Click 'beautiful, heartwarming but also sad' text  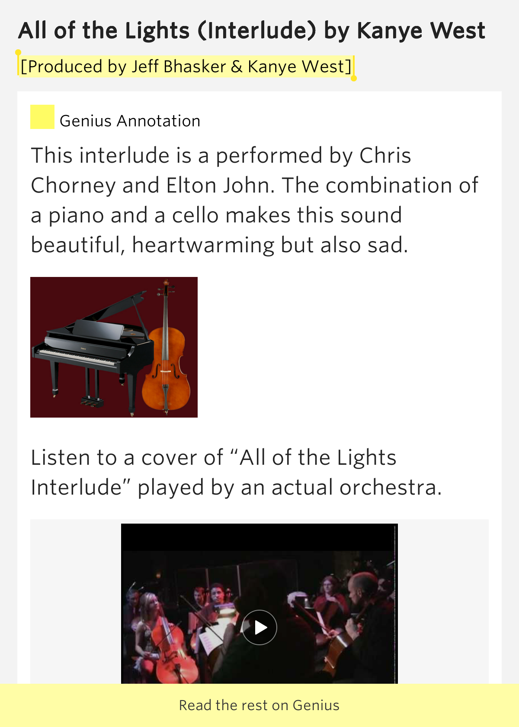[x=219, y=245]
